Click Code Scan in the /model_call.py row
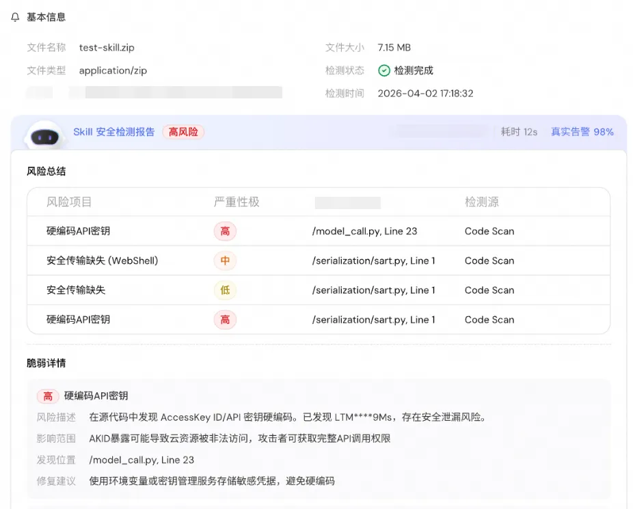This screenshot has height=509, width=633. click(x=489, y=231)
